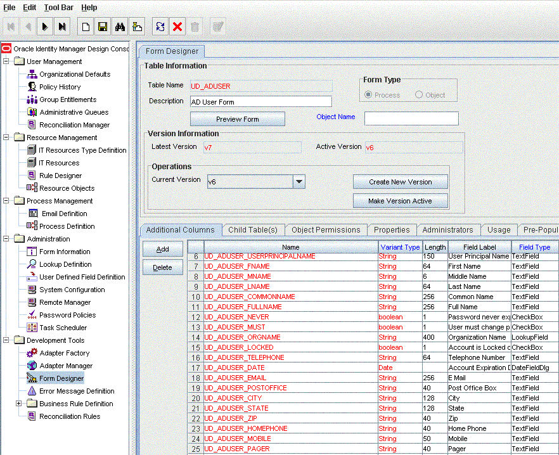Click the New blank page toolbar icon
Screen dimensions: 559x455
85,27
